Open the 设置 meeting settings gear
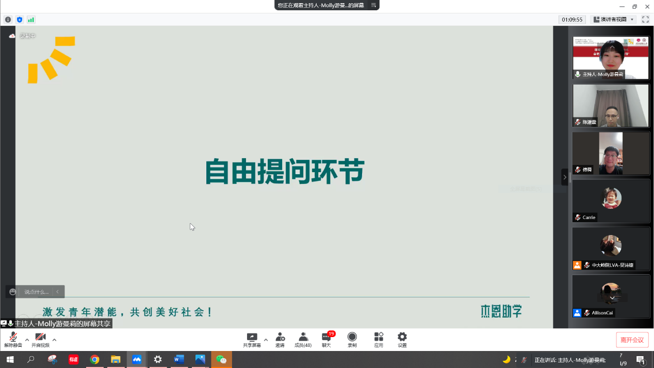The width and height of the screenshot is (654, 368). [x=402, y=339]
